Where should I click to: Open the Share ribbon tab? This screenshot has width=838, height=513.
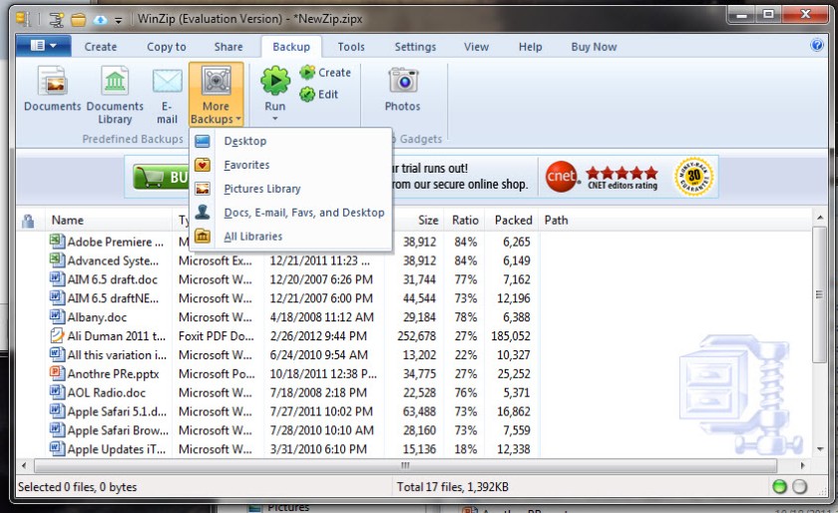(x=228, y=47)
